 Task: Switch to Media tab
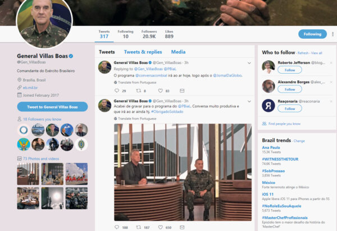tap(178, 52)
